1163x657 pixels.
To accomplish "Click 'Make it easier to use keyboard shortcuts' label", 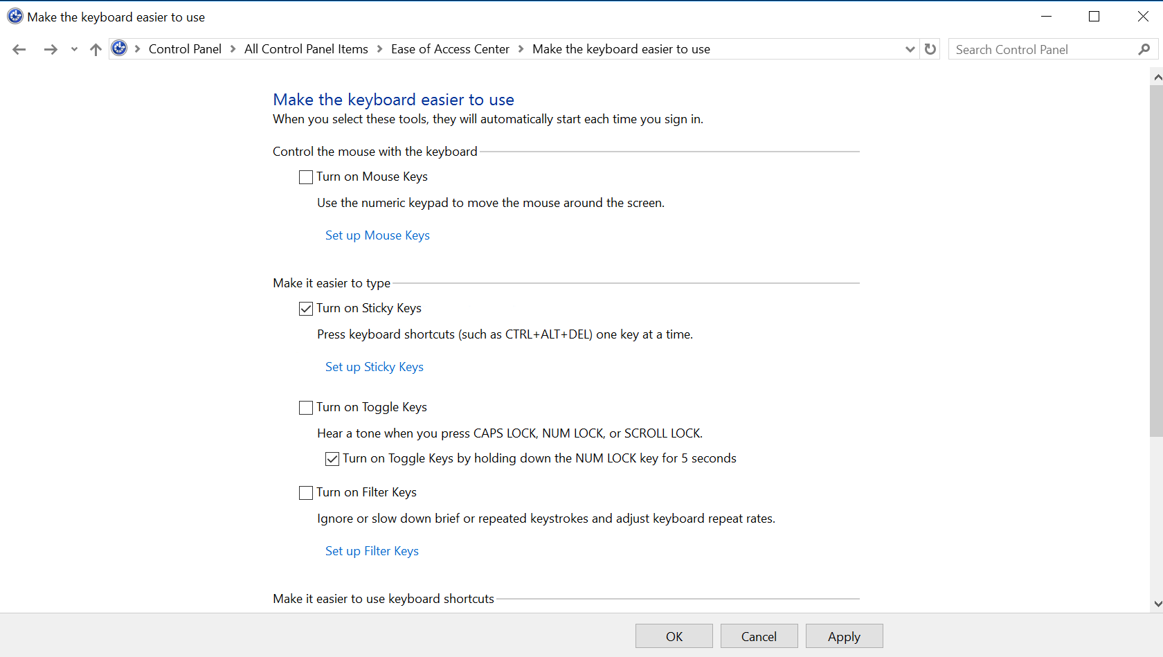I will point(384,599).
